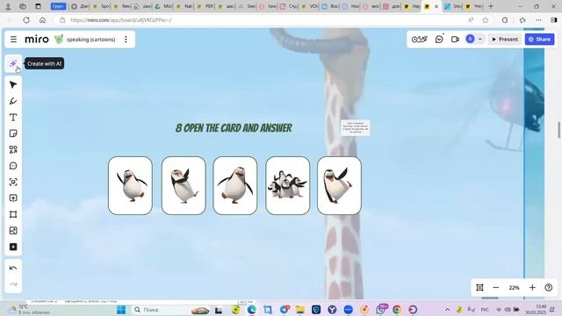Show hidden system tray icons
Viewport: 562px width, 316px height.
pos(447,310)
